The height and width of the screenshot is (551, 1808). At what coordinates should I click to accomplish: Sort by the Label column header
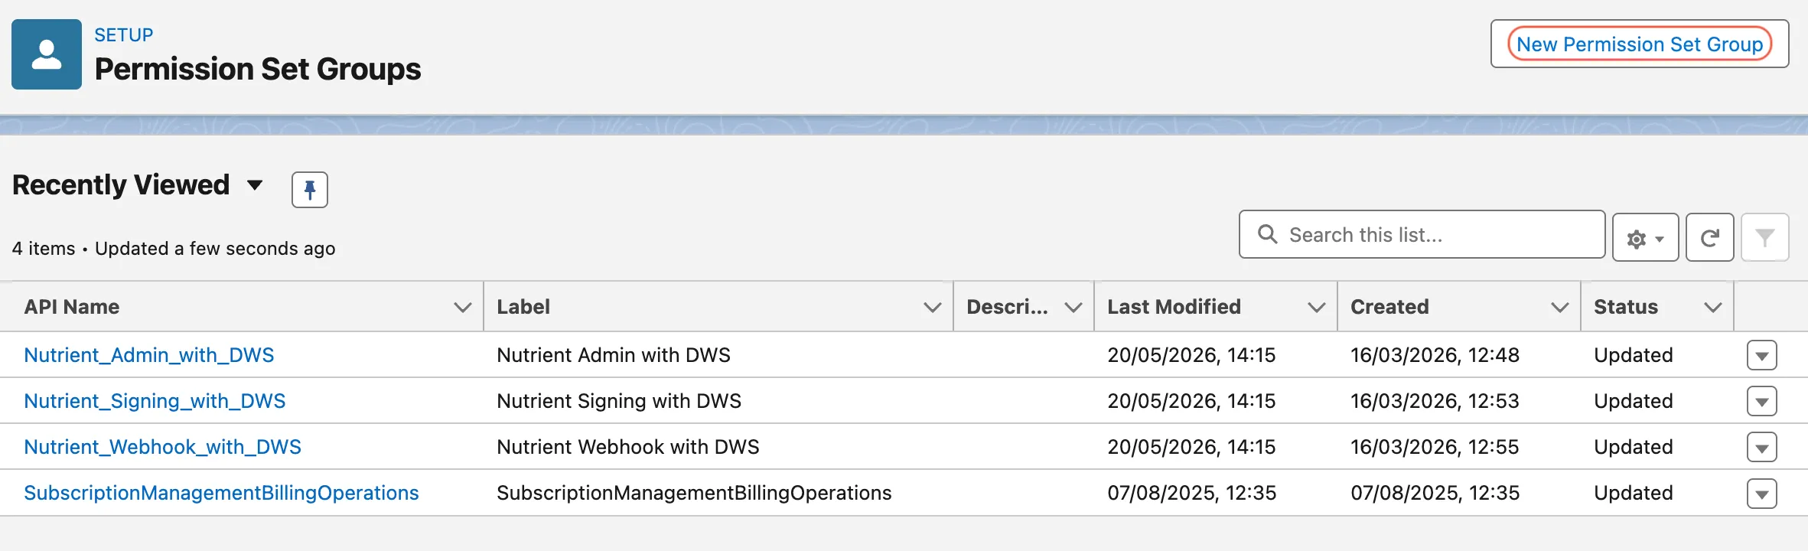(523, 307)
